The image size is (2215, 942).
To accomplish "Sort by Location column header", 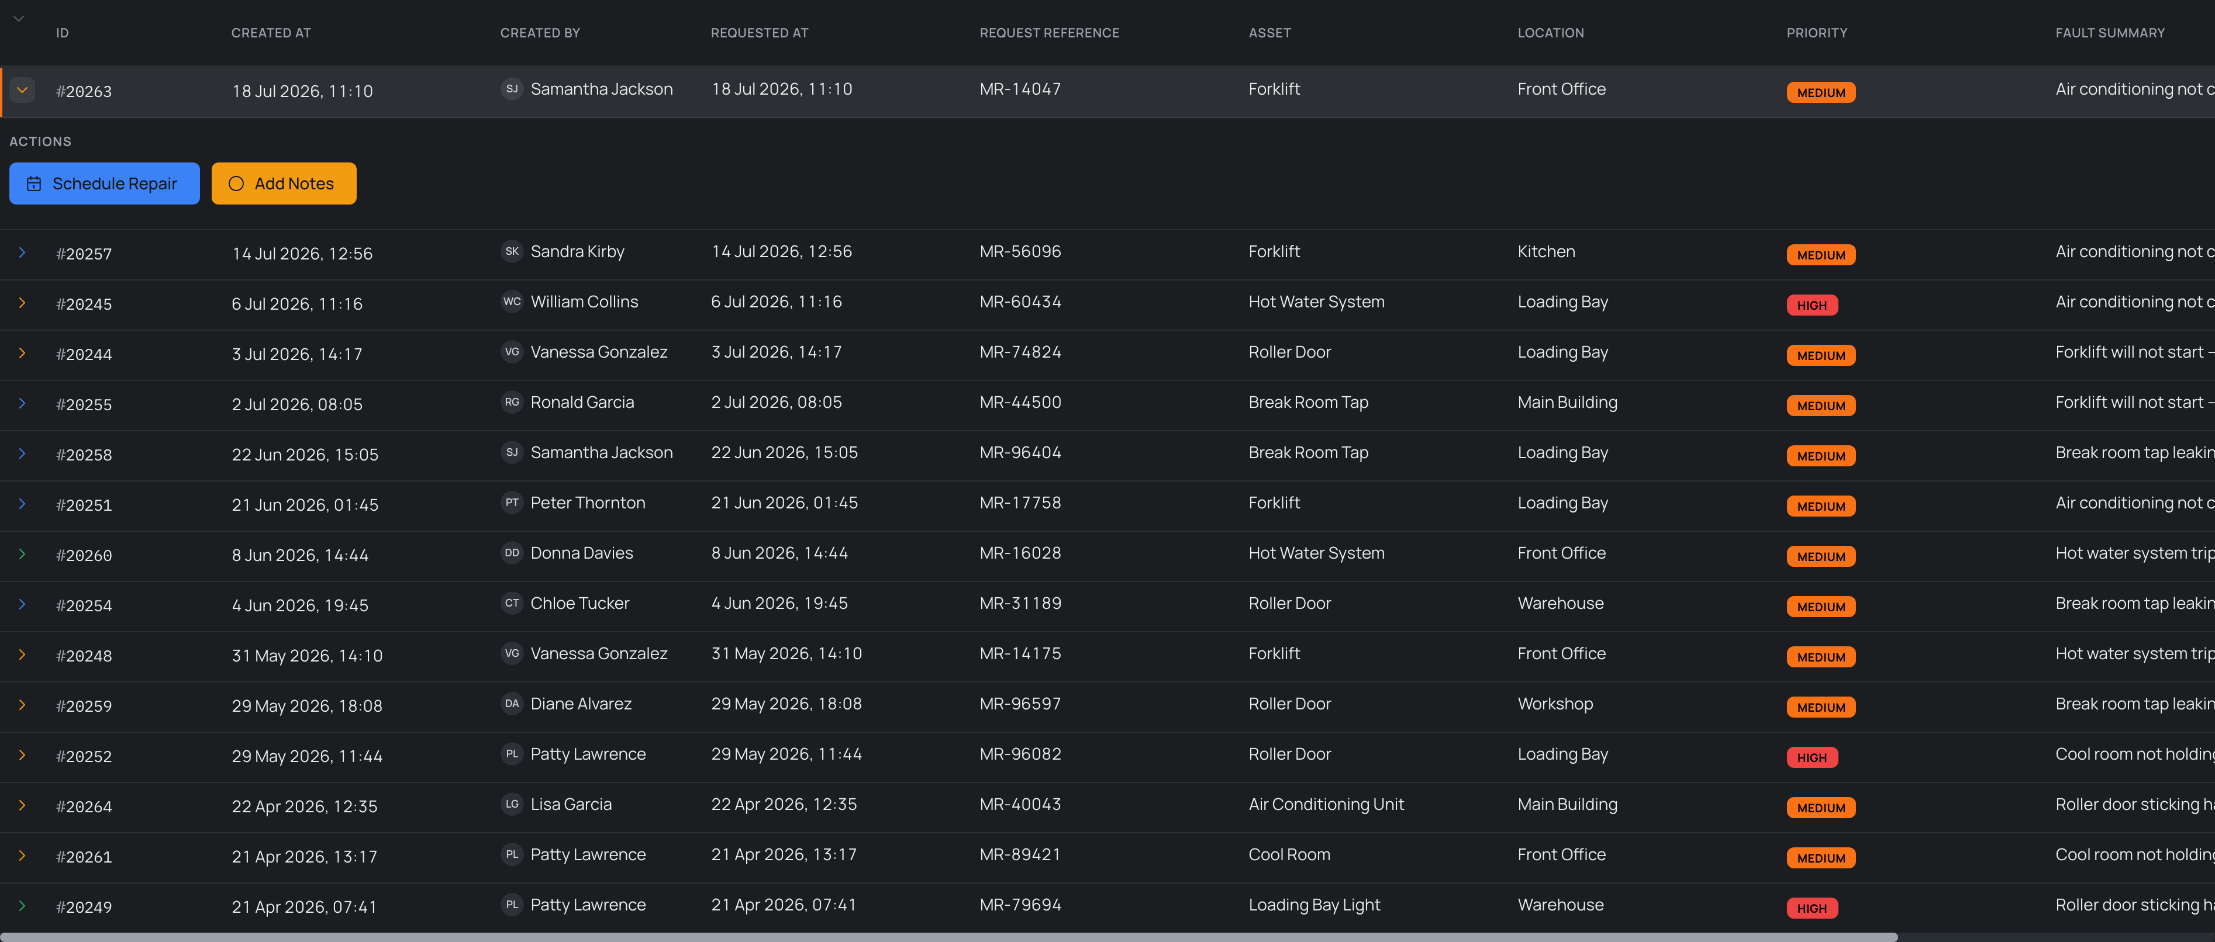I will click(x=1550, y=33).
